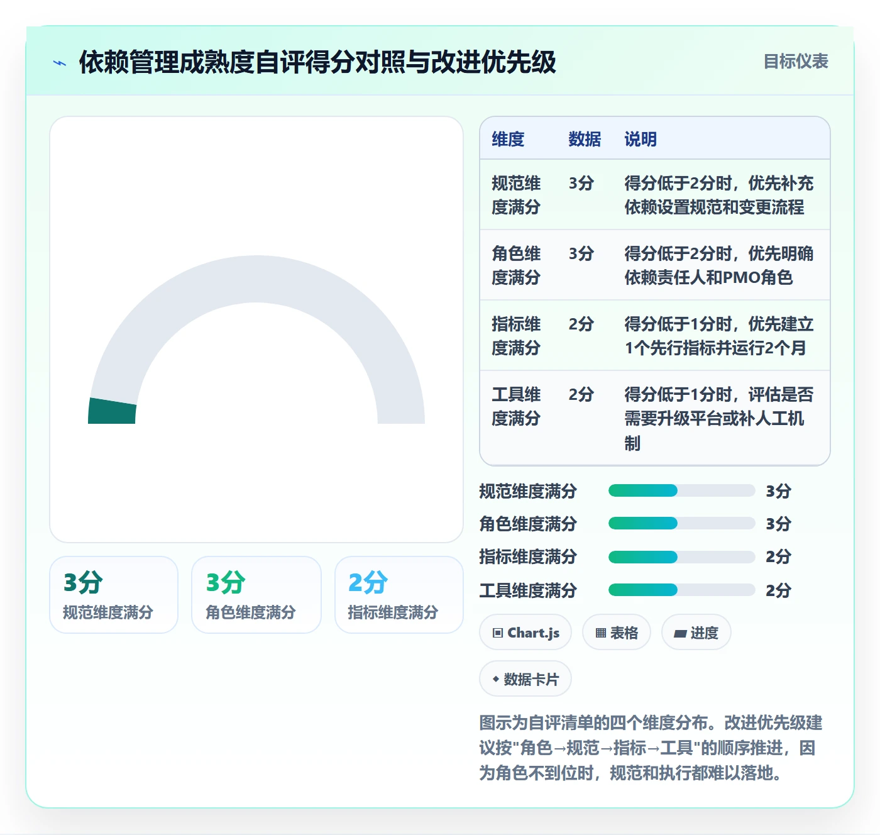Screen dimensions: 880x835
Task: Click the gray arc of the gauge
Action: click(x=256, y=280)
